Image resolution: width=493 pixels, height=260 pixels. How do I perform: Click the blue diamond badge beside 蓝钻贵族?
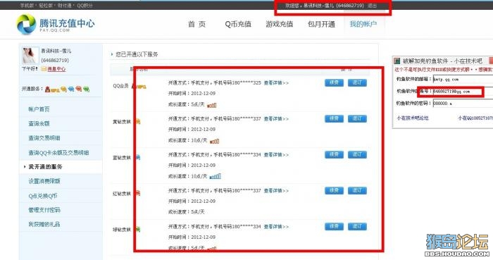point(138,158)
